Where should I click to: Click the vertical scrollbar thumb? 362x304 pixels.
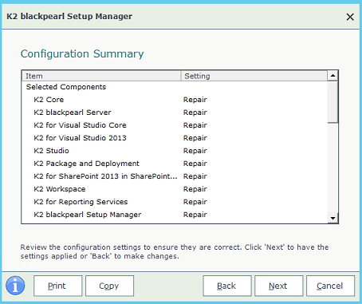pos(332,102)
